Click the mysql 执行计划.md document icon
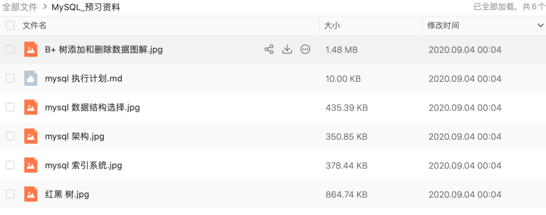The image size is (546, 215). (31, 78)
